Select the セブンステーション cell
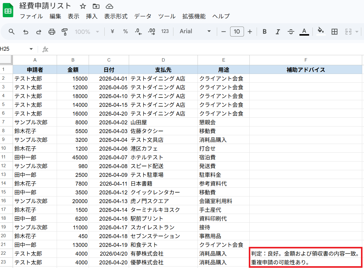The image size is (364, 268). coord(163,236)
